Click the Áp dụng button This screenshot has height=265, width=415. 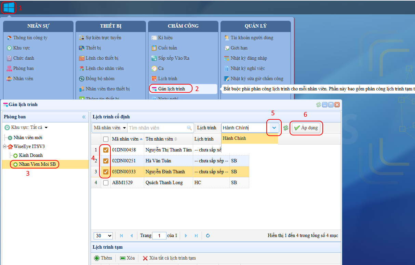coord(306,128)
